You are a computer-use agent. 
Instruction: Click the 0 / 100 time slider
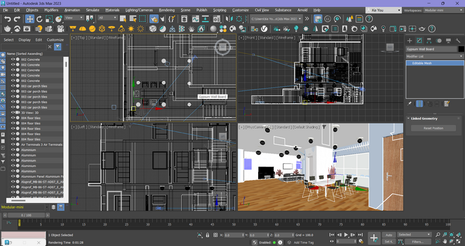coord(26,215)
